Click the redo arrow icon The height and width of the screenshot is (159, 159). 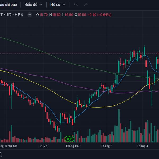[x=86, y=5]
